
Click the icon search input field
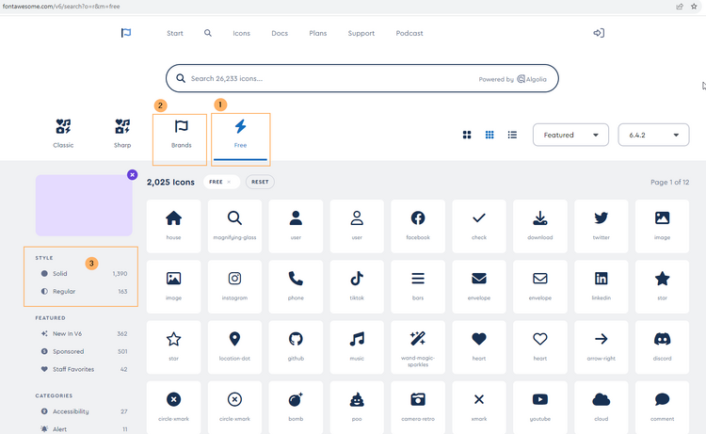329,79
